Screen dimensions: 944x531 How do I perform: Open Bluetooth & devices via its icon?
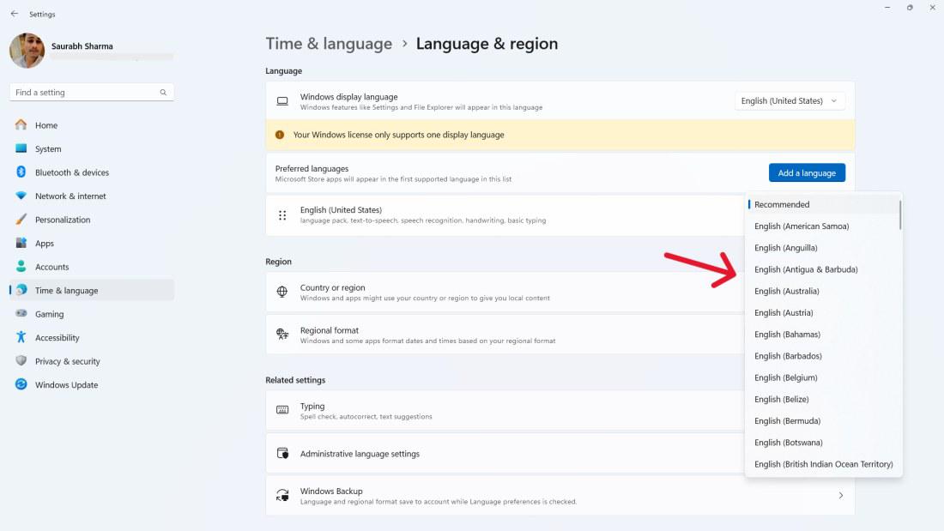21,172
